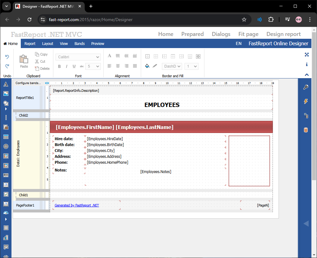Switch to the Layout ribbon tab

tap(47, 43)
